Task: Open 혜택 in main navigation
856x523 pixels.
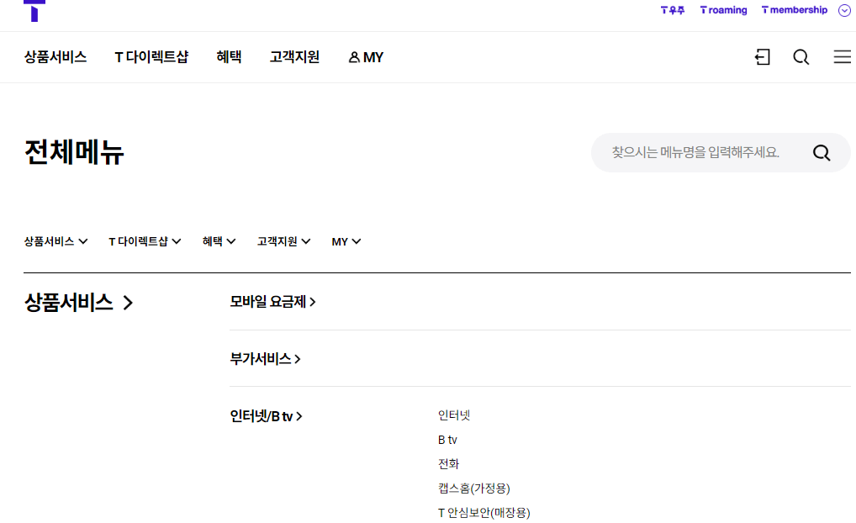Action: tap(229, 57)
